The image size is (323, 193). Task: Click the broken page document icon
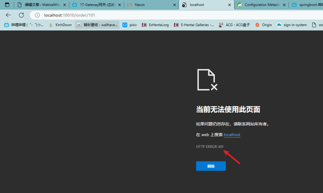click(x=207, y=80)
